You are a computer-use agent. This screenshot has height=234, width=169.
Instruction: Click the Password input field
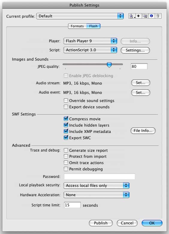(x=99, y=176)
